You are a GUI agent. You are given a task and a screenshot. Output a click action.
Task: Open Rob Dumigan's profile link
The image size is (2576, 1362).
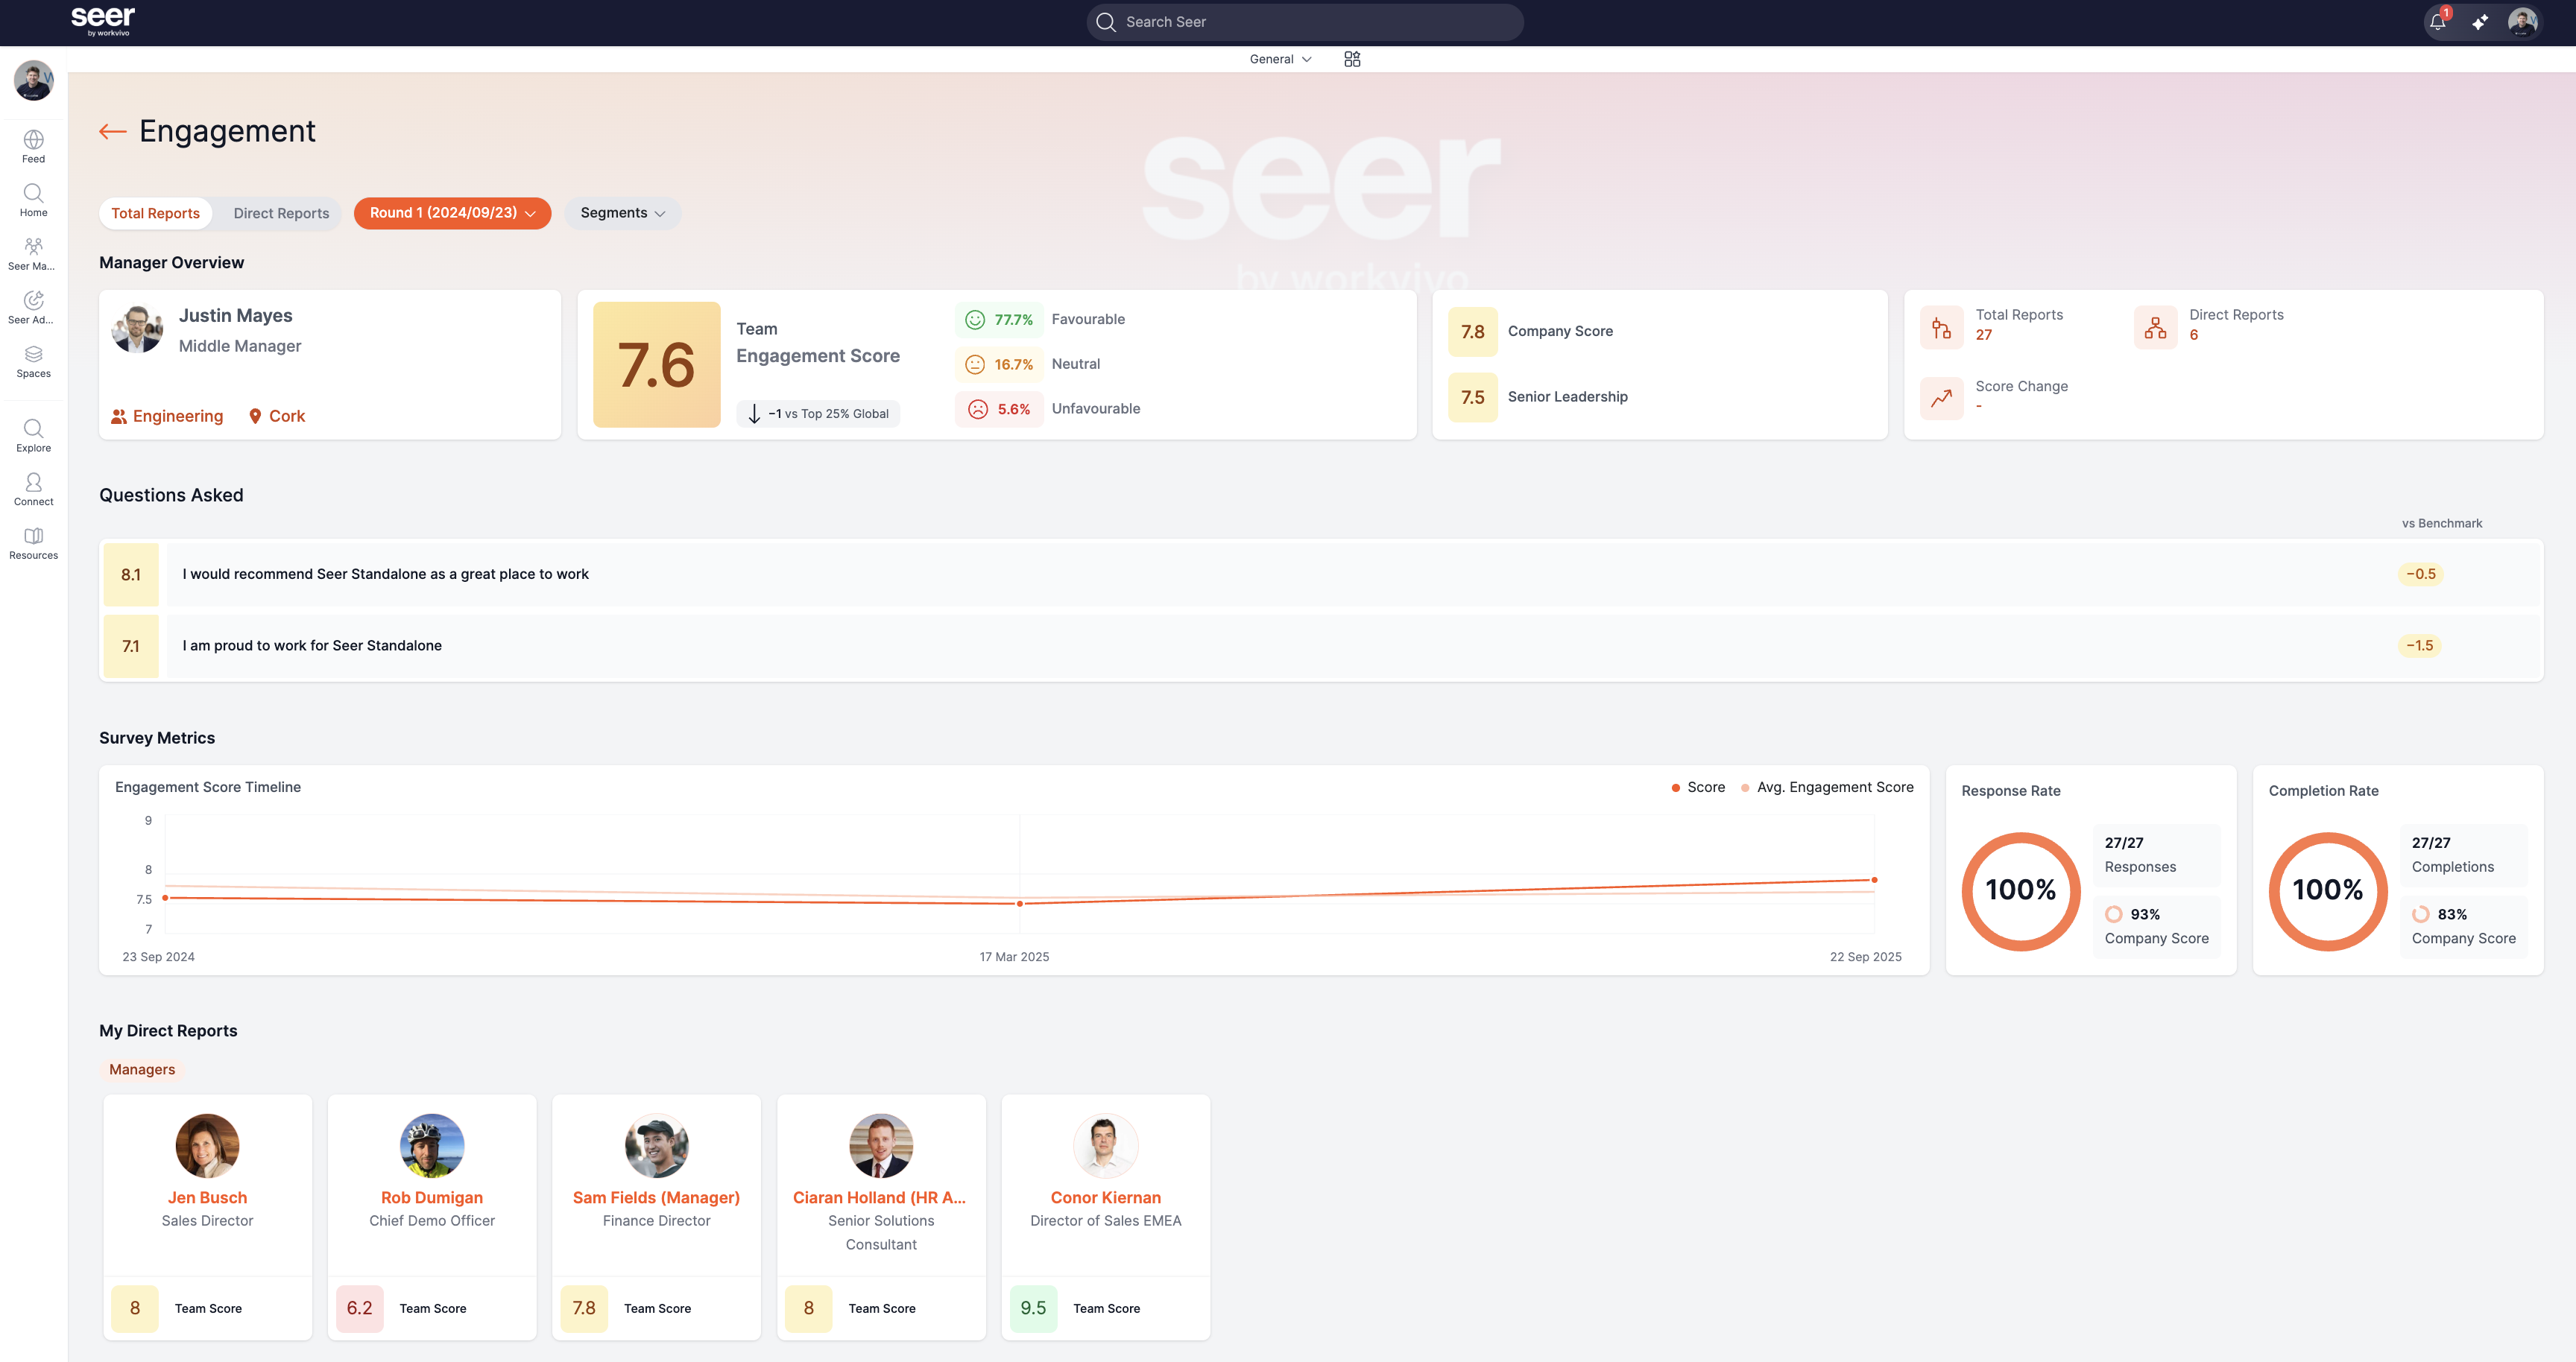point(432,1197)
